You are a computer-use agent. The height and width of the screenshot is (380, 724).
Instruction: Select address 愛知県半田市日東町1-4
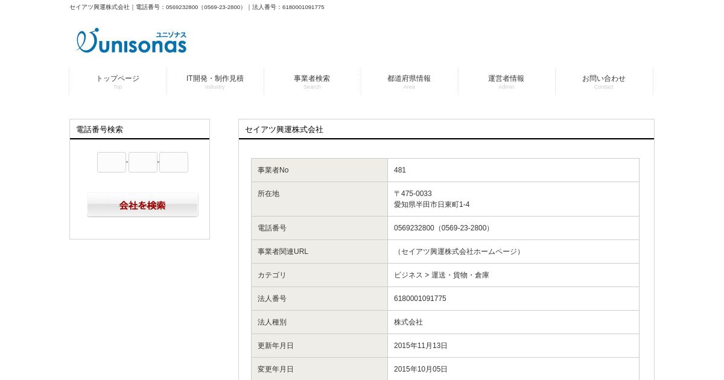pos(431,204)
